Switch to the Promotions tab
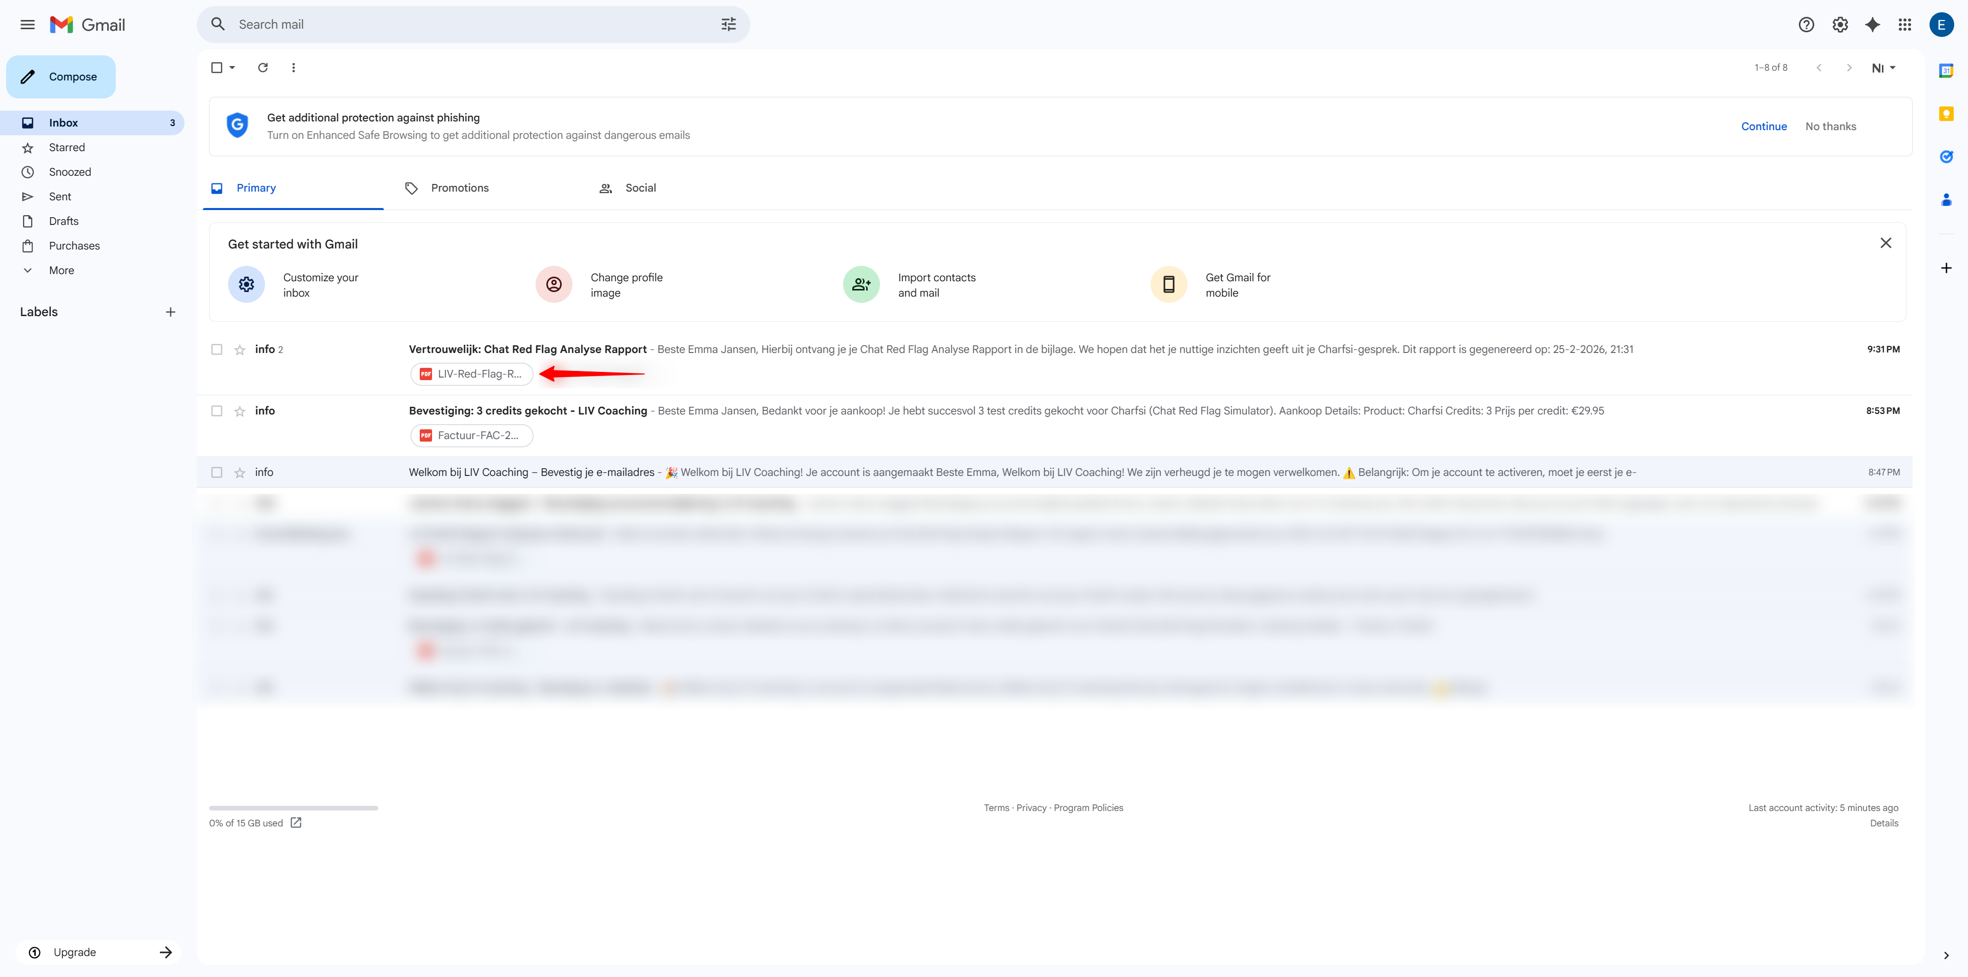This screenshot has width=1968, height=977. (458, 187)
